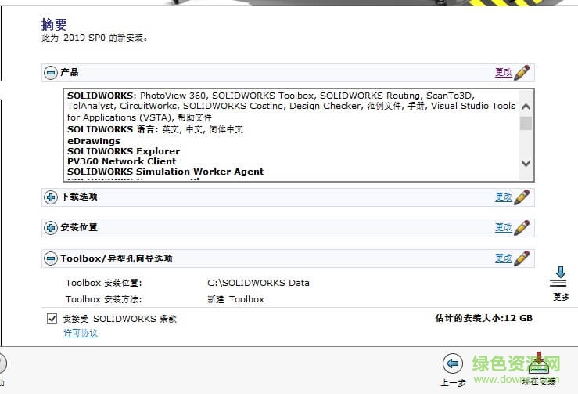Select SOLIDWORKS Simulation Worker Agent entry
The width and height of the screenshot is (578, 394).
[166, 172]
